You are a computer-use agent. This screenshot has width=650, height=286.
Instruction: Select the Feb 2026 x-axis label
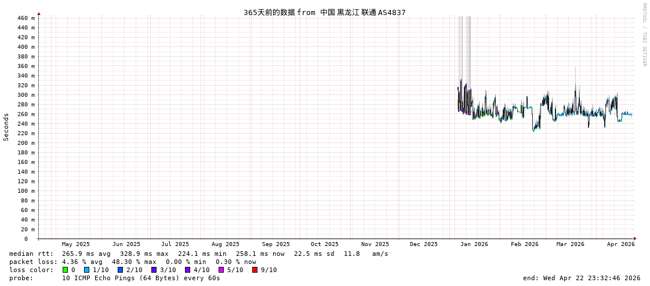[524, 244]
